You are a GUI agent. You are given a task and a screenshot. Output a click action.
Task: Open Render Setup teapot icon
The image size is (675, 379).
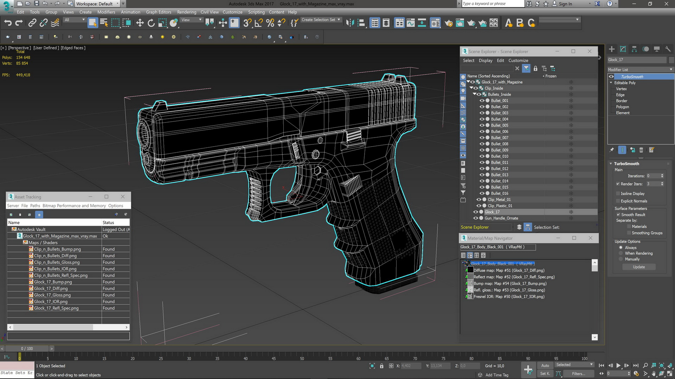[x=449, y=23]
